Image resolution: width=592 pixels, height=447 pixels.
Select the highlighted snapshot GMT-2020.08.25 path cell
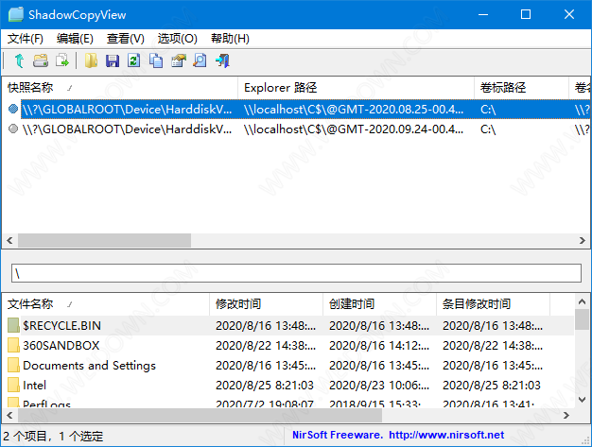(354, 110)
